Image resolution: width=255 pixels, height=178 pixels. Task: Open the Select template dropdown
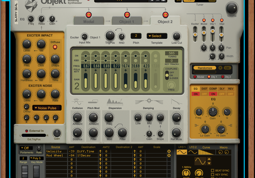coord(157,36)
